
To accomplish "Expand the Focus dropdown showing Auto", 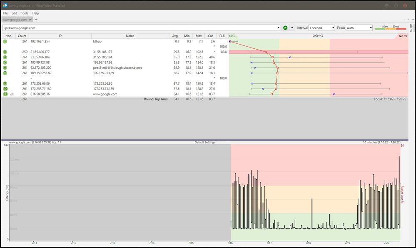I will pos(359,28).
